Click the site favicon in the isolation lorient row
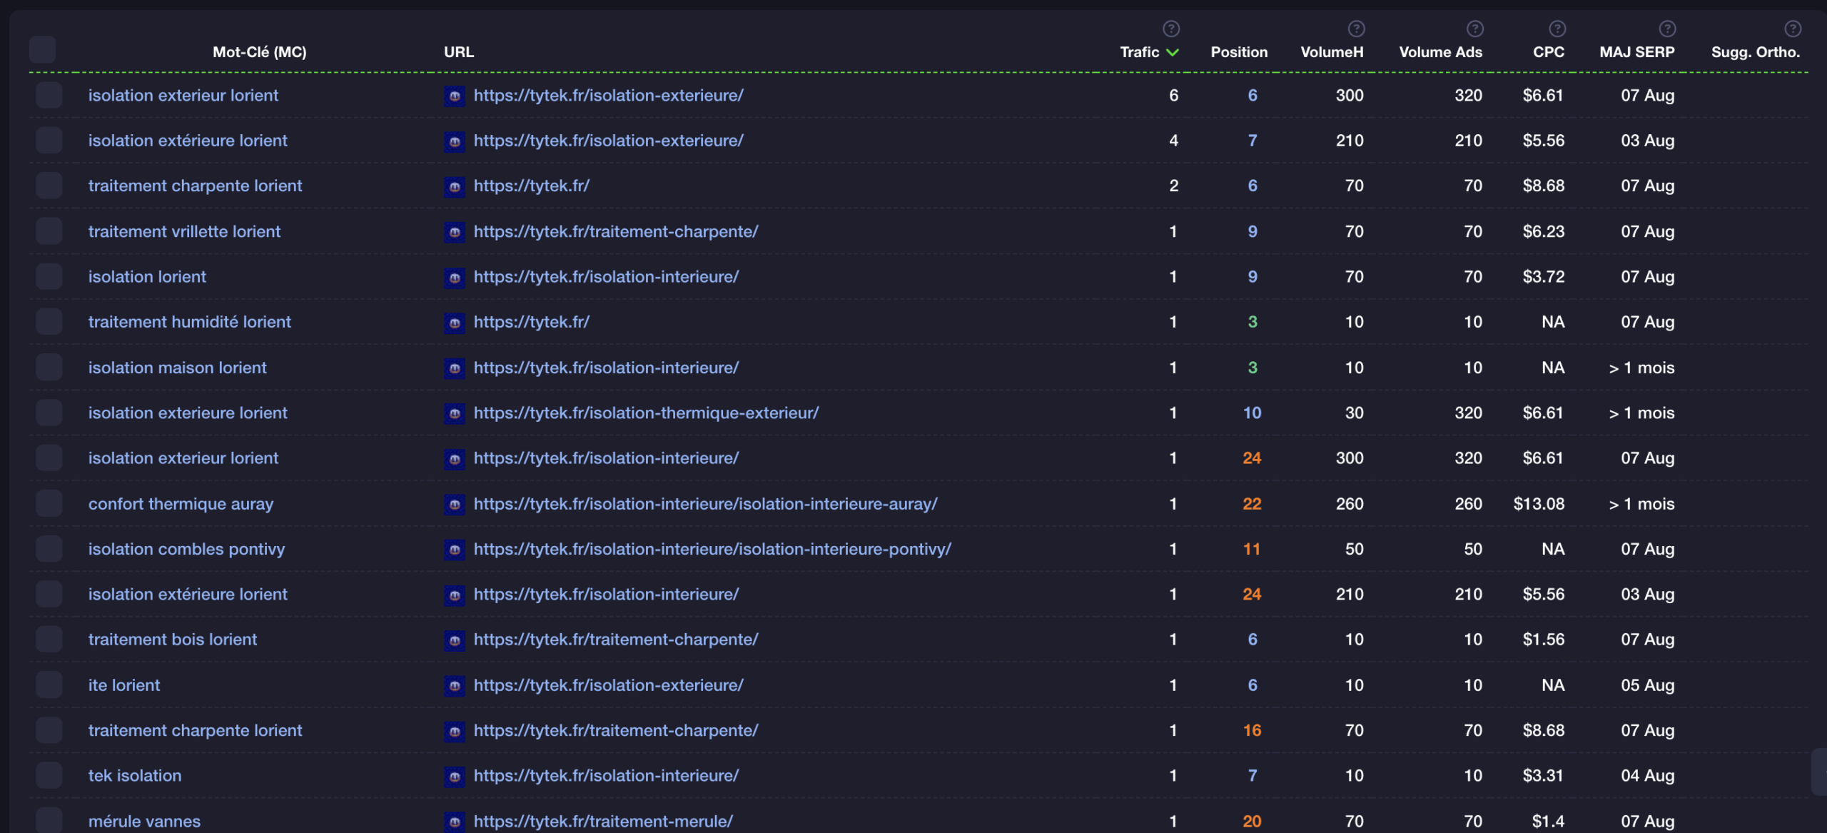This screenshot has width=1827, height=833. [454, 277]
